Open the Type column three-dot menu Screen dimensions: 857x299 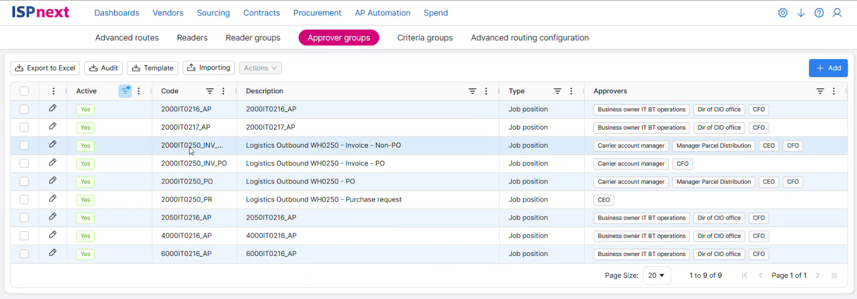click(x=571, y=91)
